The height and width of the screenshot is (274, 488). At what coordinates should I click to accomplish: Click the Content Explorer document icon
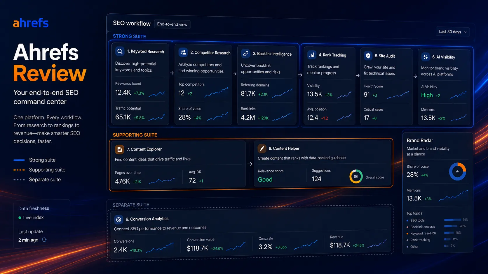click(x=119, y=149)
